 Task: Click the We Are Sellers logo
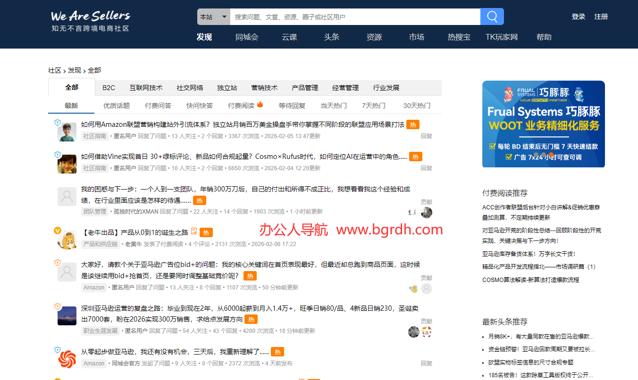90,21
